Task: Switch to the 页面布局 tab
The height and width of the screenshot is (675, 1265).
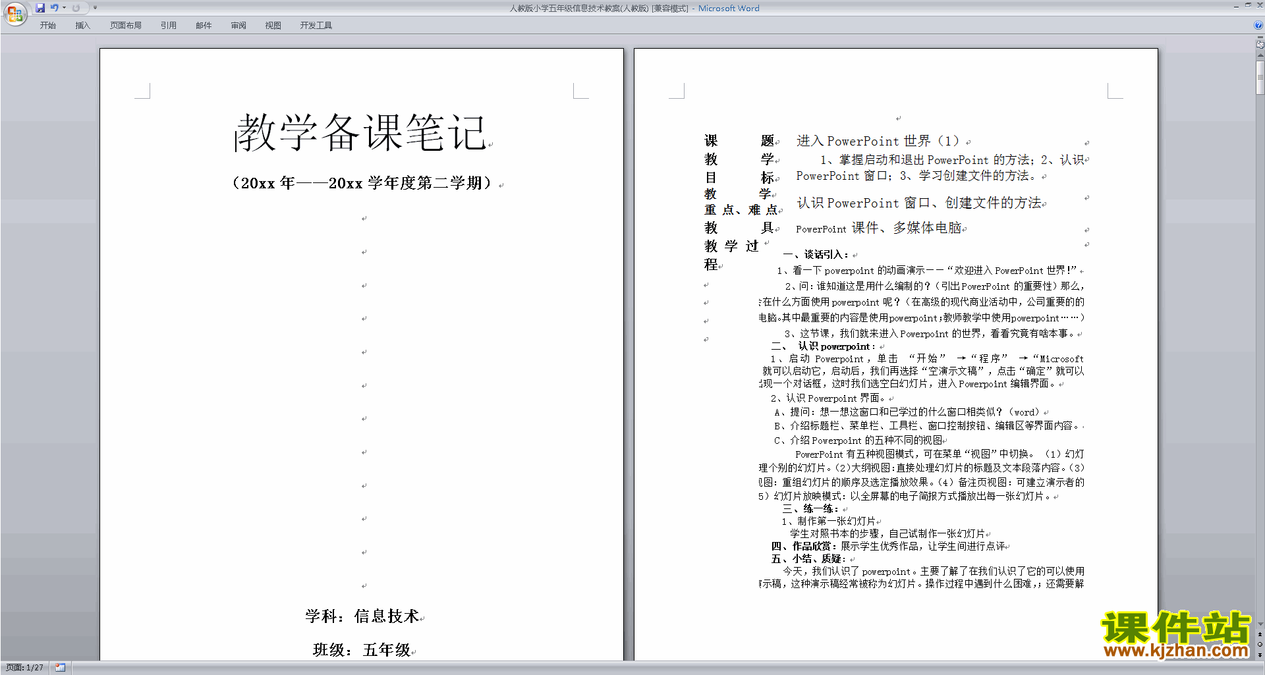Action: tap(125, 26)
